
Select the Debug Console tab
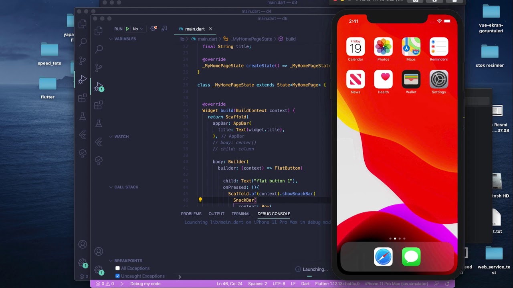[274, 214]
